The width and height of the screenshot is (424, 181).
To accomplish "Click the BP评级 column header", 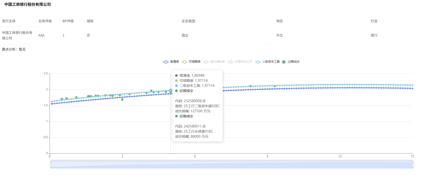I will coord(68,21).
